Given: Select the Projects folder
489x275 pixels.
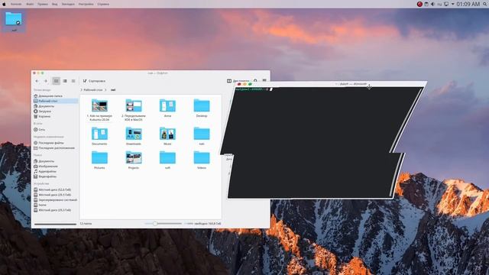Looking at the screenshot, I should coord(134,160).
